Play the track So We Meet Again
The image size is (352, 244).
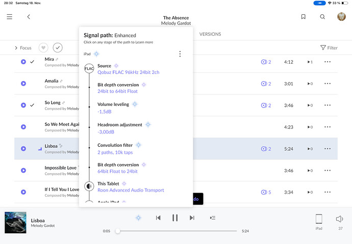pos(23,127)
